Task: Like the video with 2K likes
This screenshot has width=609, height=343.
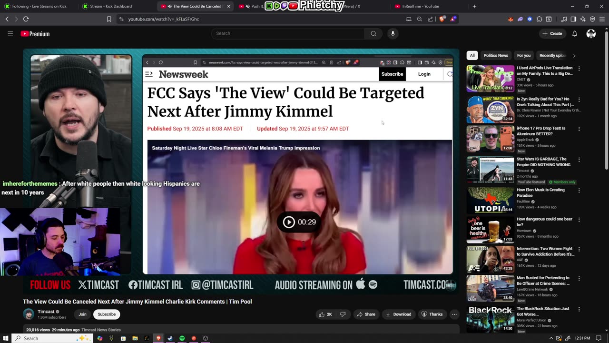Action: (x=326, y=314)
